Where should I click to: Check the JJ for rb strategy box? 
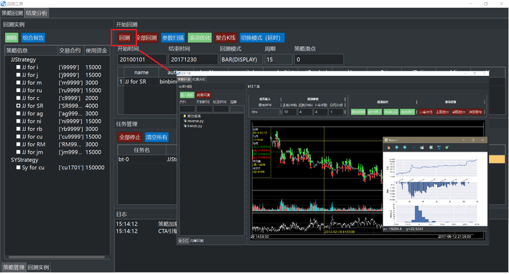18,129
